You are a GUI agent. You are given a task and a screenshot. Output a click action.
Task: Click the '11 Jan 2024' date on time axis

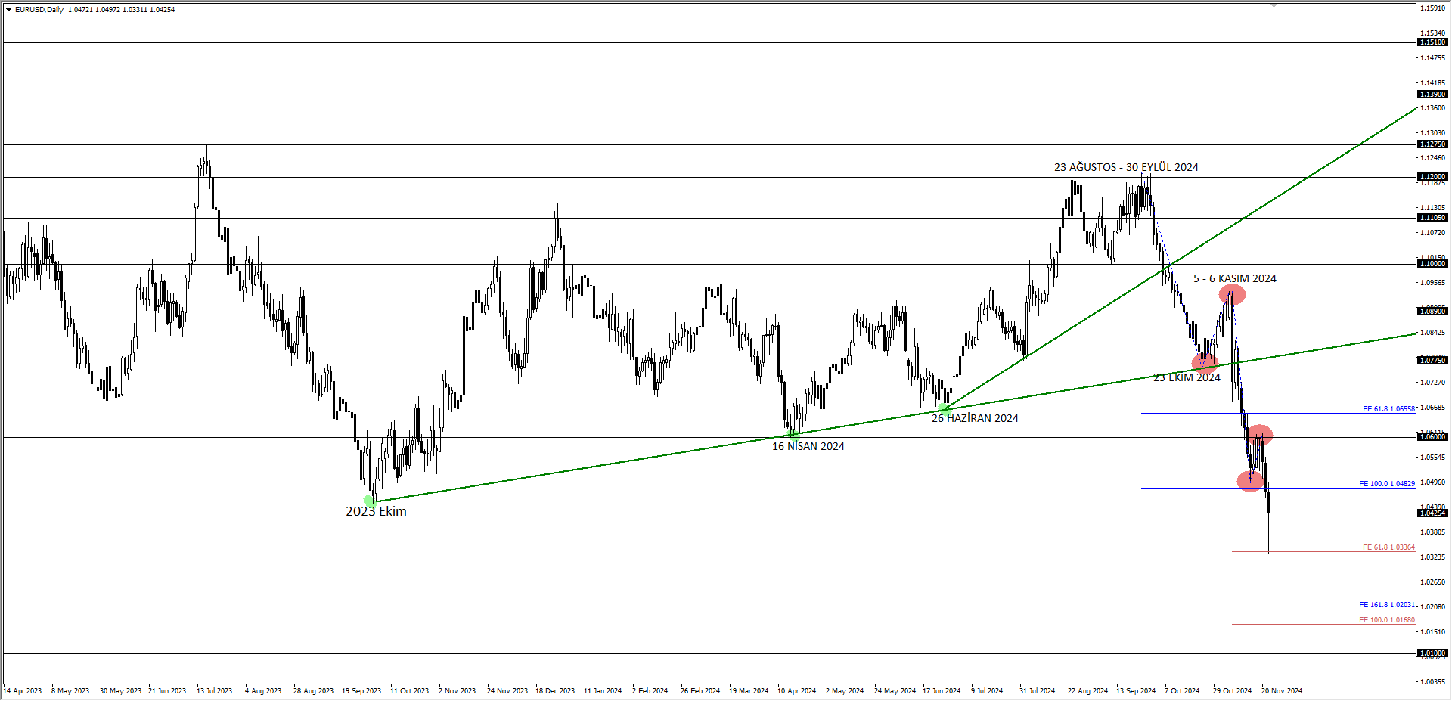603,691
